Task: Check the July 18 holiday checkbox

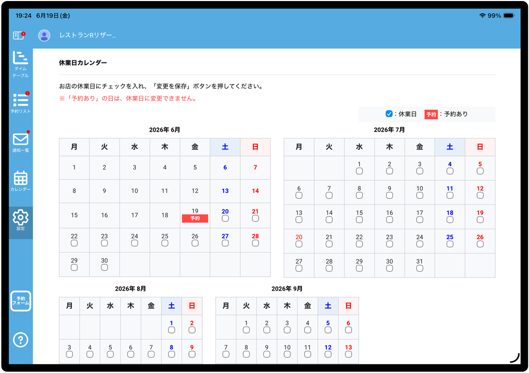Action: (450, 220)
